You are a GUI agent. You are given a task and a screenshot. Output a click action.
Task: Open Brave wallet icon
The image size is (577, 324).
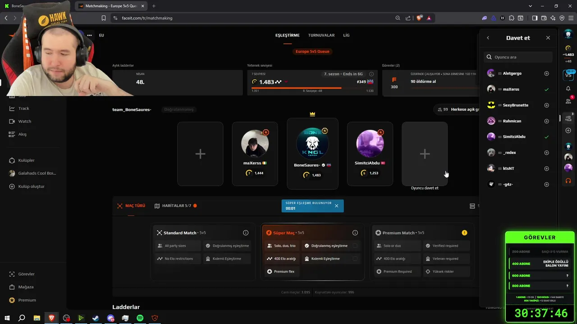(x=544, y=18)
